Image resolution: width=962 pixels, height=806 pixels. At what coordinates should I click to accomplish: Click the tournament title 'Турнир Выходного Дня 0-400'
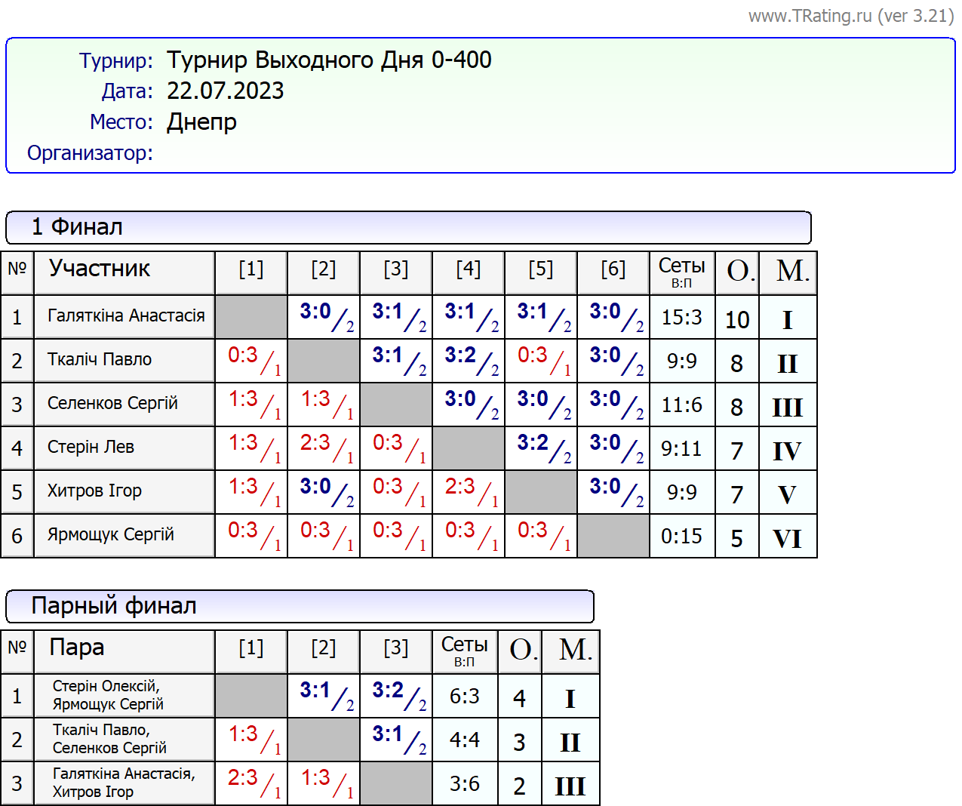click(329, 60)
